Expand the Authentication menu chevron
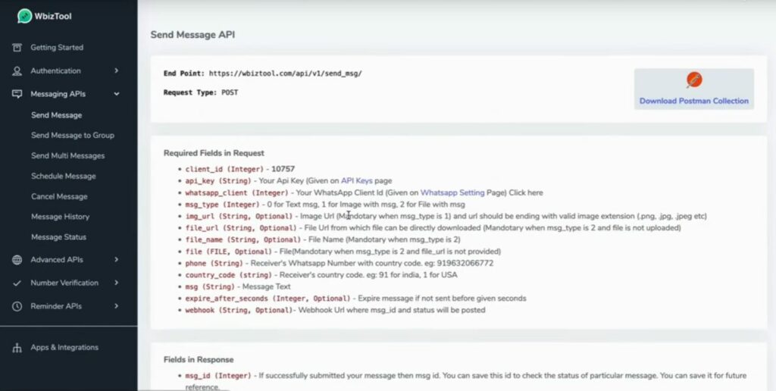Screen dimensions: 776x391 pos(116,70)
